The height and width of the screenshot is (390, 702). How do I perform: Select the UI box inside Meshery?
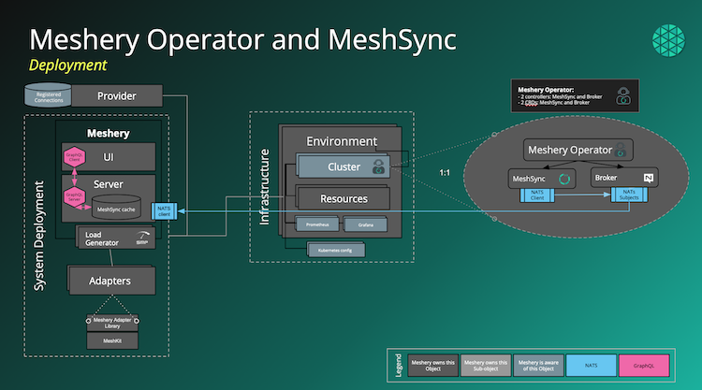pyautogui.click(x=108, y=157)
